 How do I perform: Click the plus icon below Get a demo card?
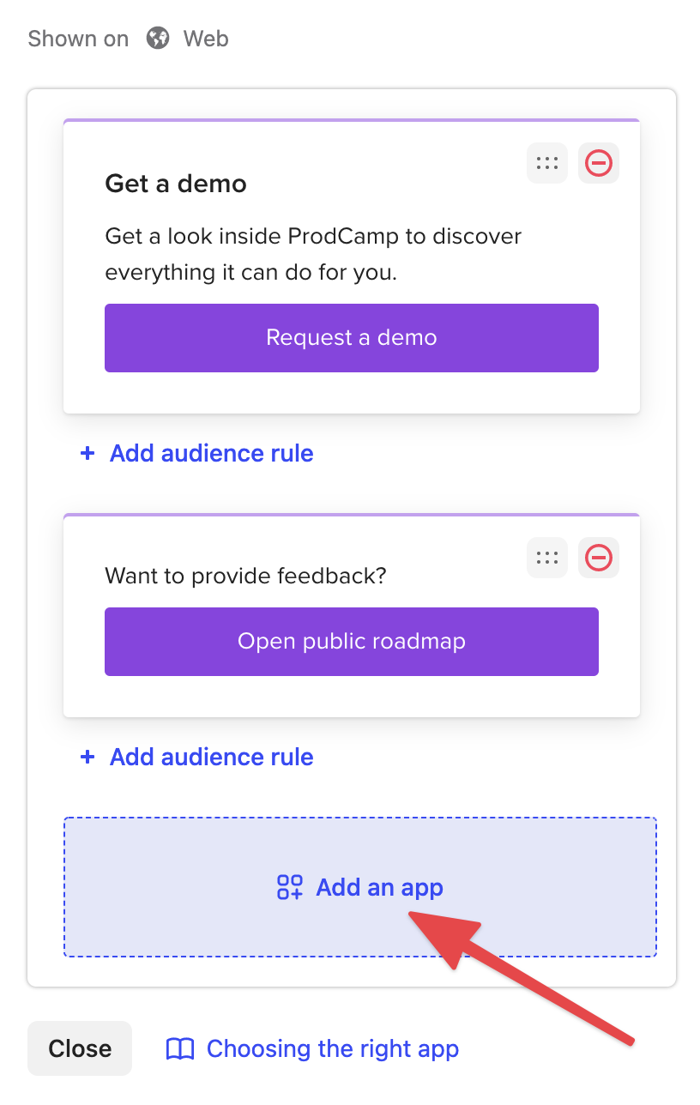click(87, 453)
